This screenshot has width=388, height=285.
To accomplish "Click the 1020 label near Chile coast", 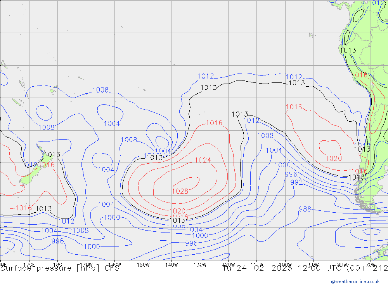I will (333, 158).
